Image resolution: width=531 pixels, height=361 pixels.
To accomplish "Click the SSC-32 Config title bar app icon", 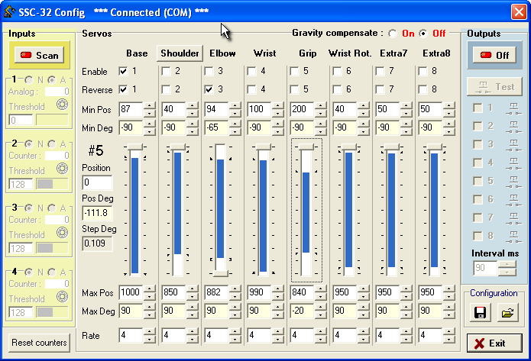I will [x=9, y=12].
